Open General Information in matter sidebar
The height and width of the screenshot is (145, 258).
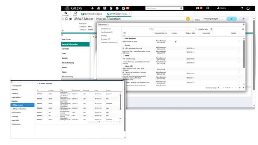point(76,44)
